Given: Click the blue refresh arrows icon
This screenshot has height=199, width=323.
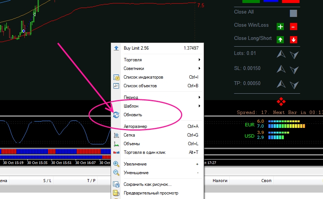Looking at the screenshot, I should pos(116,115).
